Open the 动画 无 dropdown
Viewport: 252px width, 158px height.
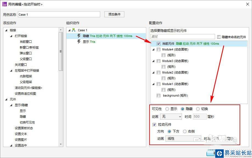pos(171,117)
